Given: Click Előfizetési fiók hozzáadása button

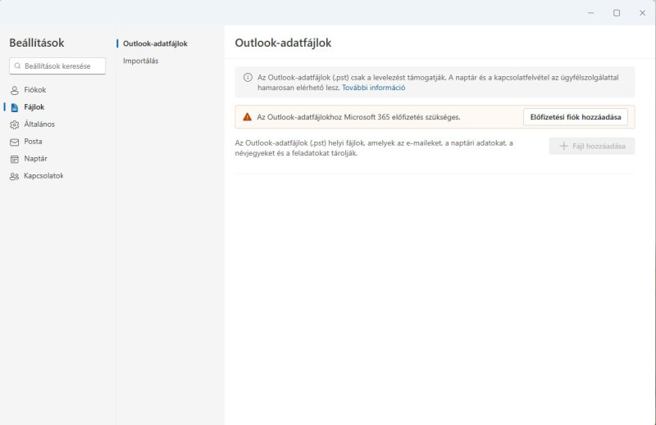Looking at the screenshot, I should pyautogui.click(x=576, y=117).
